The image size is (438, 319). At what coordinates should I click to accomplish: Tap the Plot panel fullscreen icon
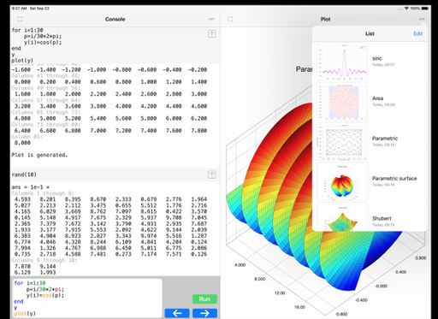point(230,19)
